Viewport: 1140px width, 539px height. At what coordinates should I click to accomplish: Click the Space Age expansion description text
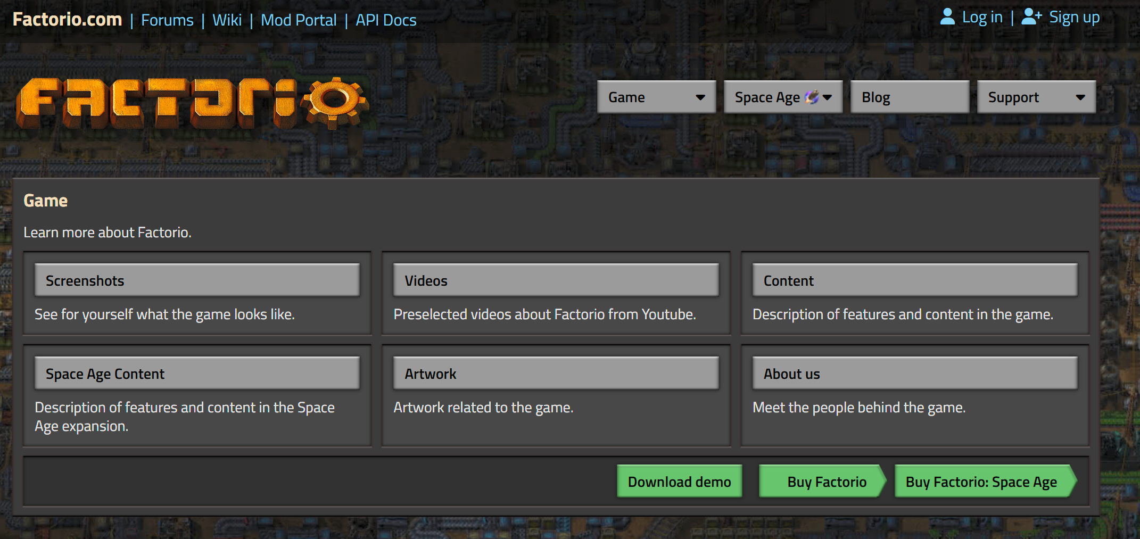coord(185,417)
